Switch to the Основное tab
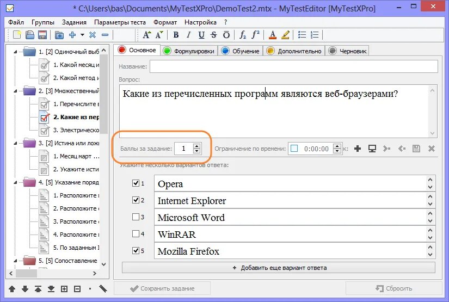Viewport: 449px width, 302px height. (x=137, y=50)
